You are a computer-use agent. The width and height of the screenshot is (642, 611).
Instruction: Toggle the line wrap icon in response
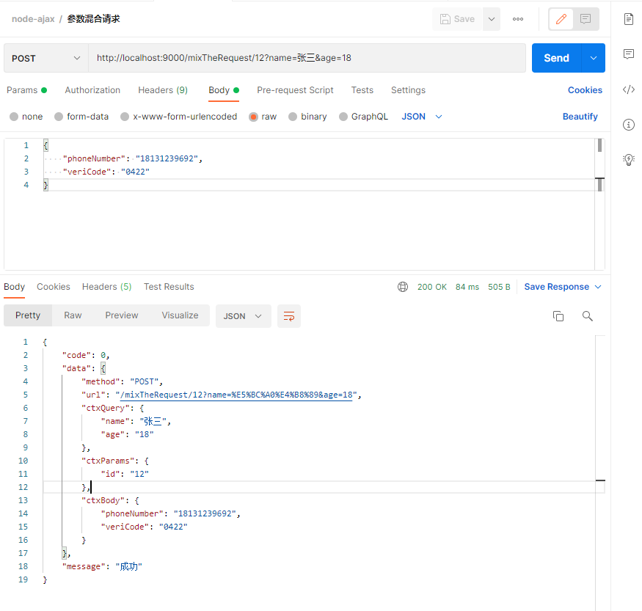click(x=289, y=316)
